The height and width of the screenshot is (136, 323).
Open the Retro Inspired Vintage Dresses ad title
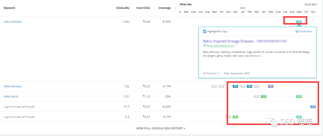coord(229,41)
